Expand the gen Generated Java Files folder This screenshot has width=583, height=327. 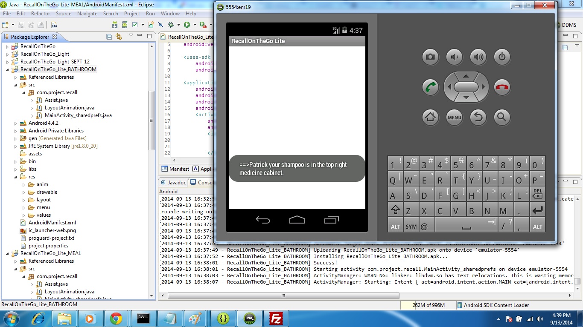coord(15,138)
